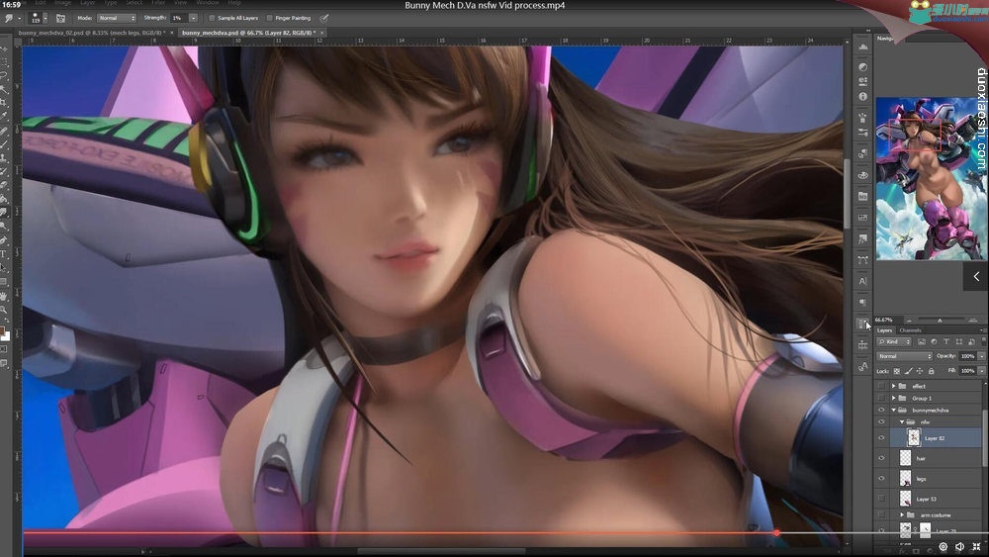Viewport: 989px width, 557px height.
Task: Open the Mode dropdown in options bar
Action: pyautogui.click(x=117, y=18)
